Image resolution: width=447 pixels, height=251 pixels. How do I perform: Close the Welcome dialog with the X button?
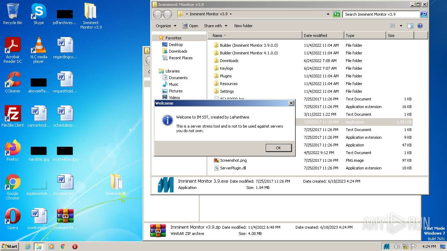tap(291, 103)
